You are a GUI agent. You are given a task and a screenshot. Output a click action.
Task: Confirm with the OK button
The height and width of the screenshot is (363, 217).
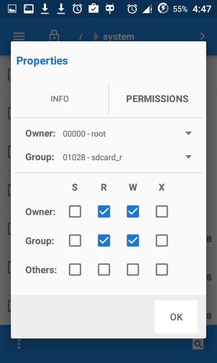[176, 317]
